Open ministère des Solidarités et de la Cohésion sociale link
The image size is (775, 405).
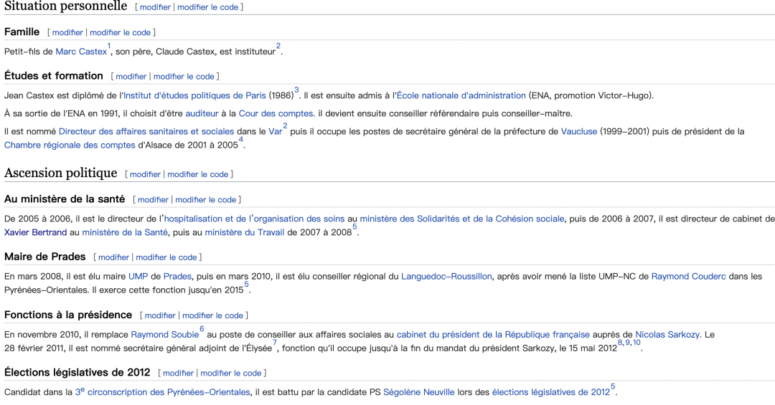tap(461, 219)
